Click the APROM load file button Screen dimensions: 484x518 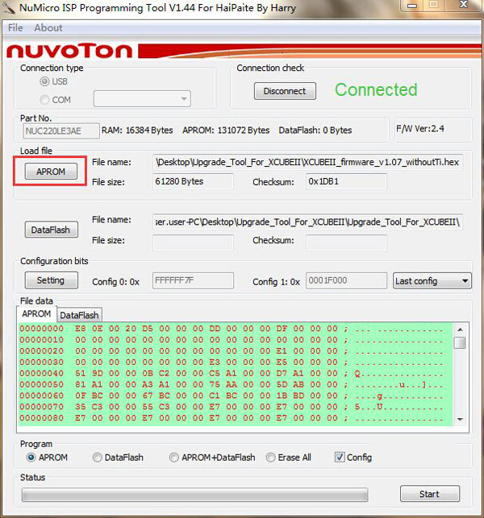pos(51,172)
